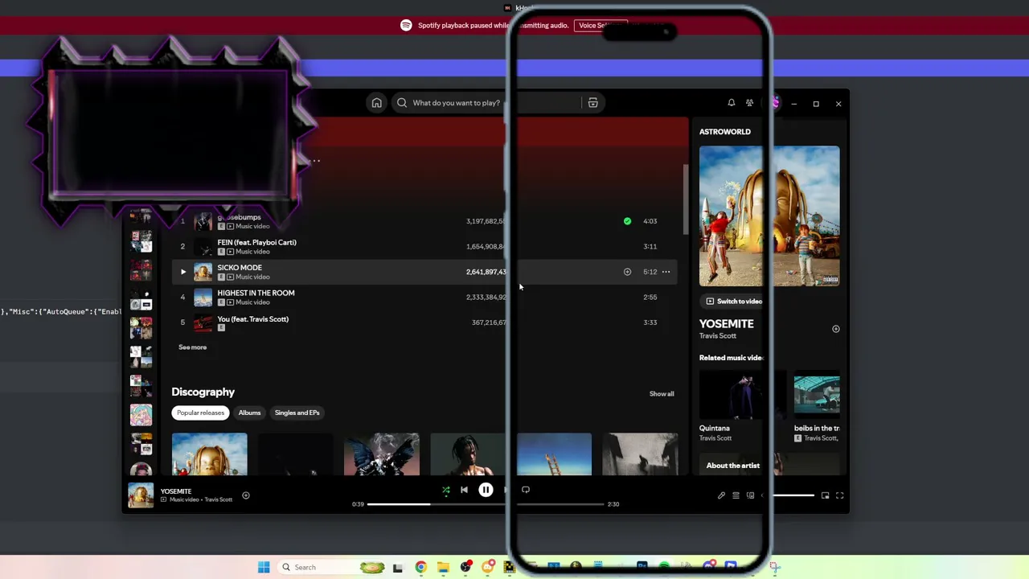Open Connect to a device menu
Image resolution: width=1029 pixels, height=579 pixels.
[750, 495]
